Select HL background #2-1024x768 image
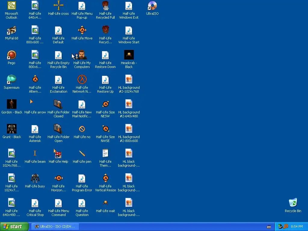Screen dimensions: 308x231 (x=129, y=84)
